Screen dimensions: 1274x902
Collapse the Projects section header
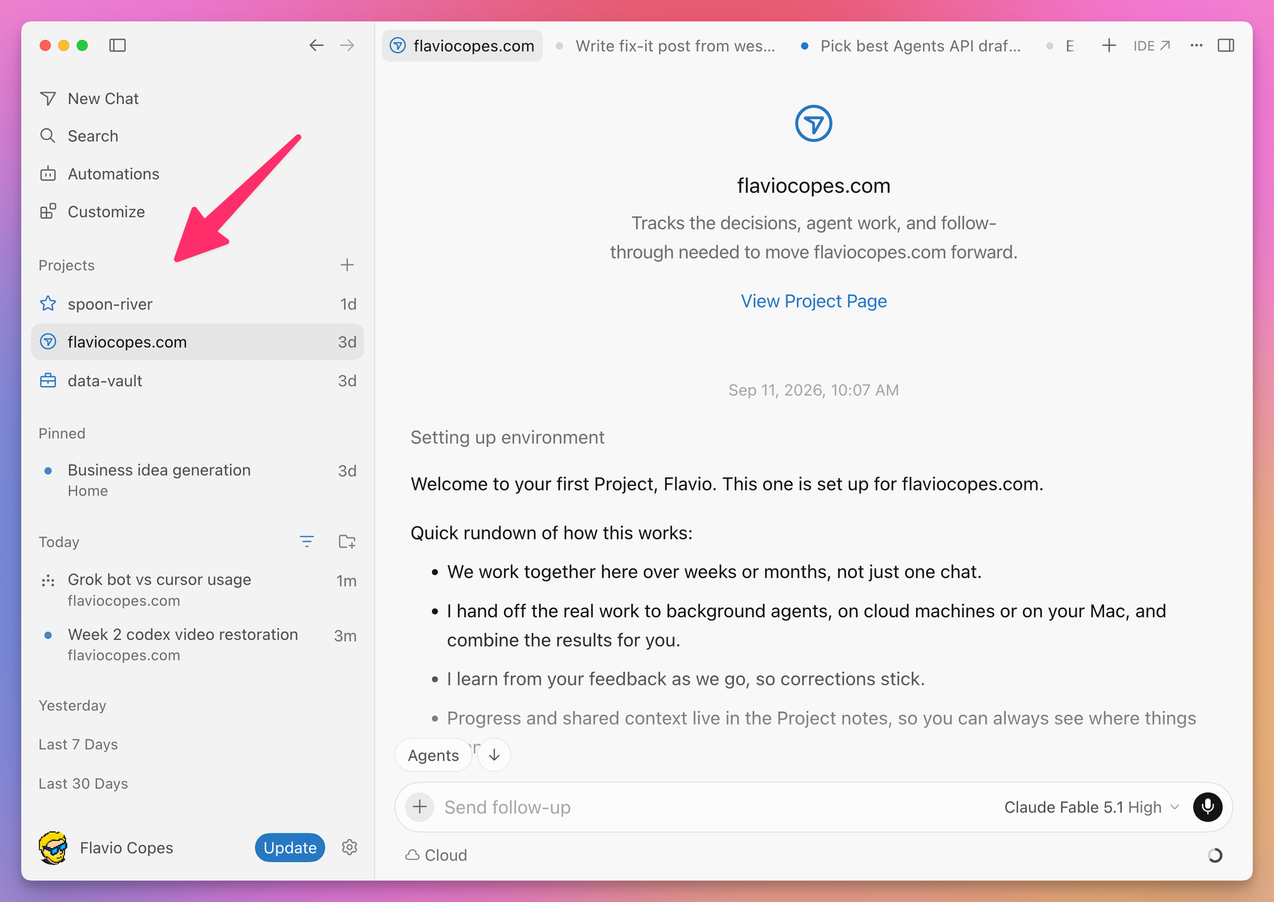pyautogui.click(x=66, y=266)
